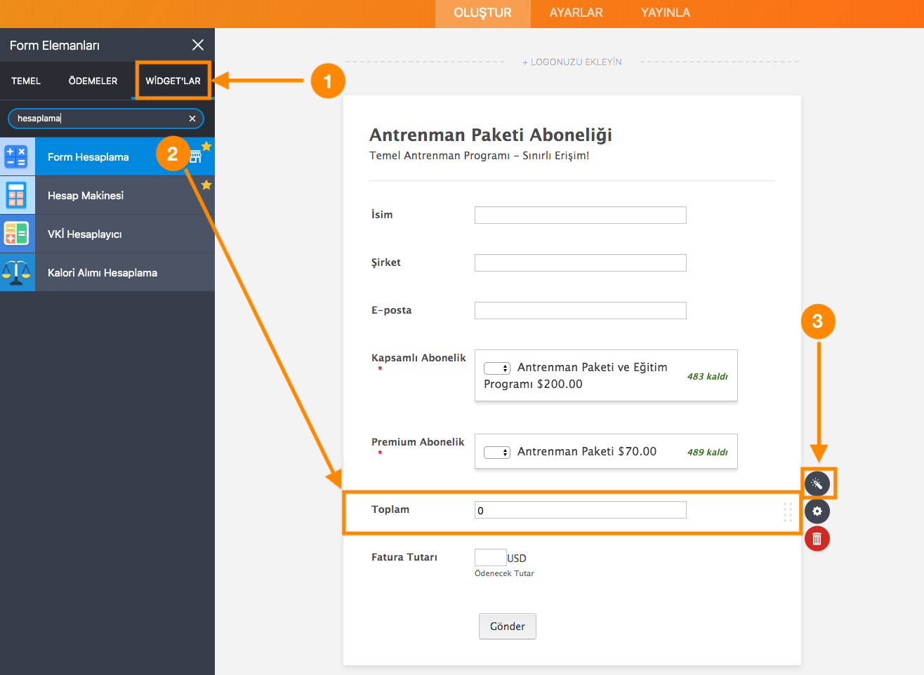The image size is (924, 675).
Task: Delete the Toplam field with trash icon
Action: (817, 539)
